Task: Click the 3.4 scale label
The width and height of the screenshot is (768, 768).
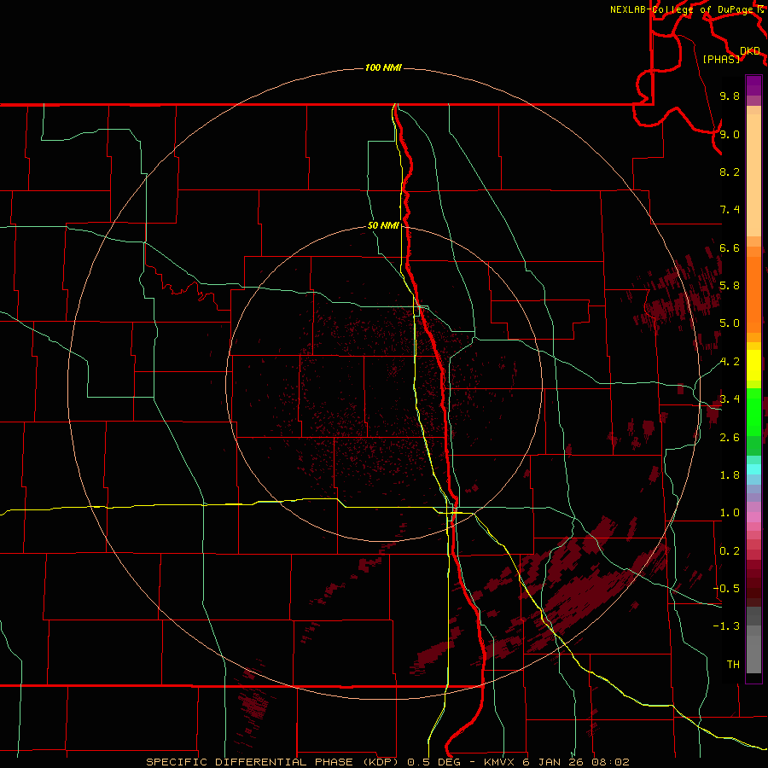Action: (730, 399)
